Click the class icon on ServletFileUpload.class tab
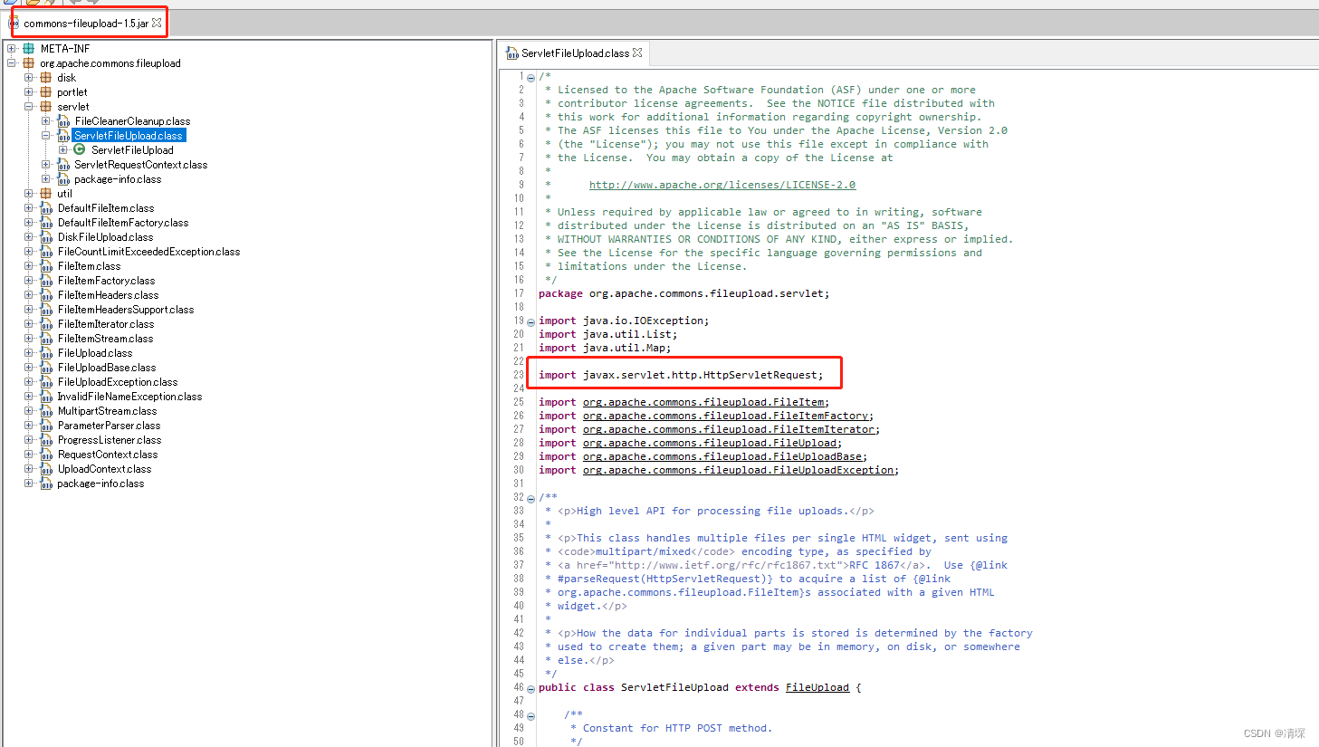 coord(512,53)
